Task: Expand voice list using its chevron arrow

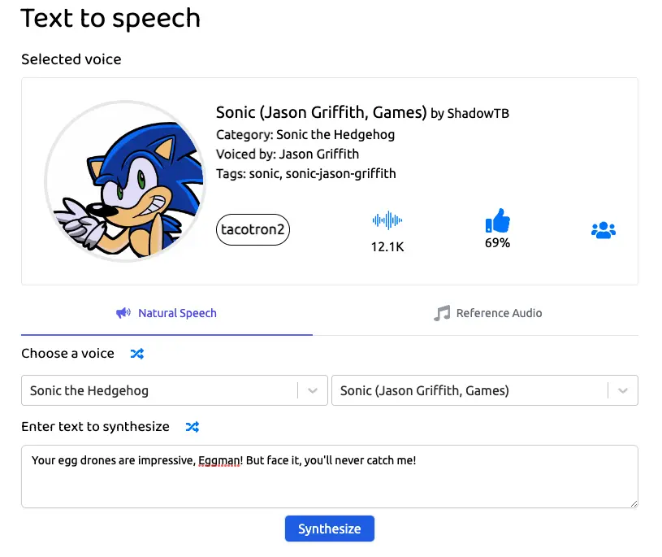Action: [623, 390]
